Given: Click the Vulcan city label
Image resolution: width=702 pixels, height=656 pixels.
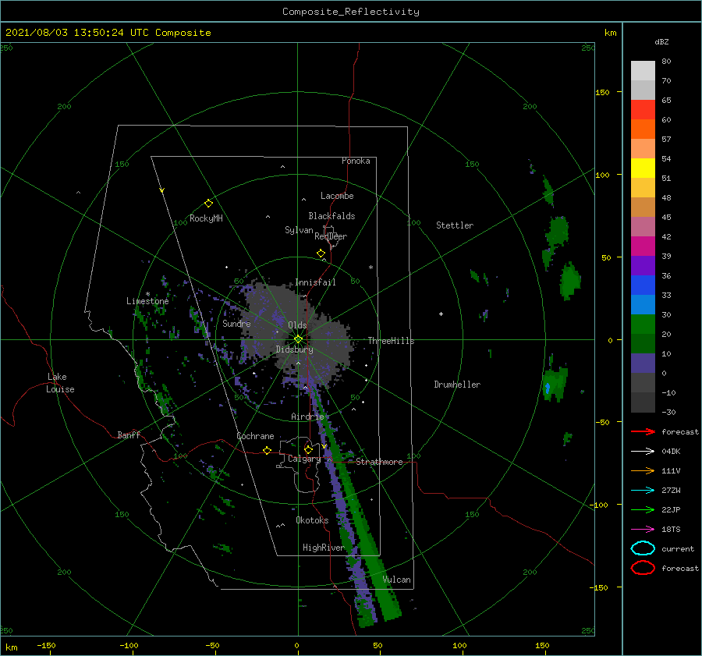Looking at the screenshot, I should 396,580.
